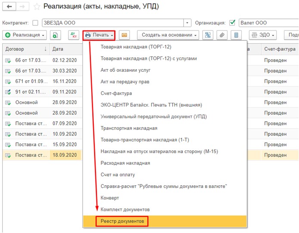299x233 pixels.
Task: Send by email envelope icon
Action: pos(124,35)
